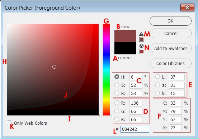Image resolution: width=198 pixels, height=139 pixels.
Task: Click the out-of-gamut warning triangle icon
Action: pyautogui.click(x=141, y=34)
